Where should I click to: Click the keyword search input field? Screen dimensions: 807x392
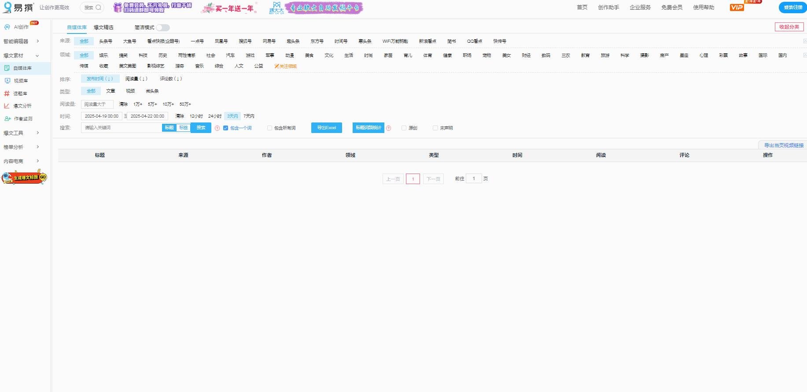coord(122,128)
